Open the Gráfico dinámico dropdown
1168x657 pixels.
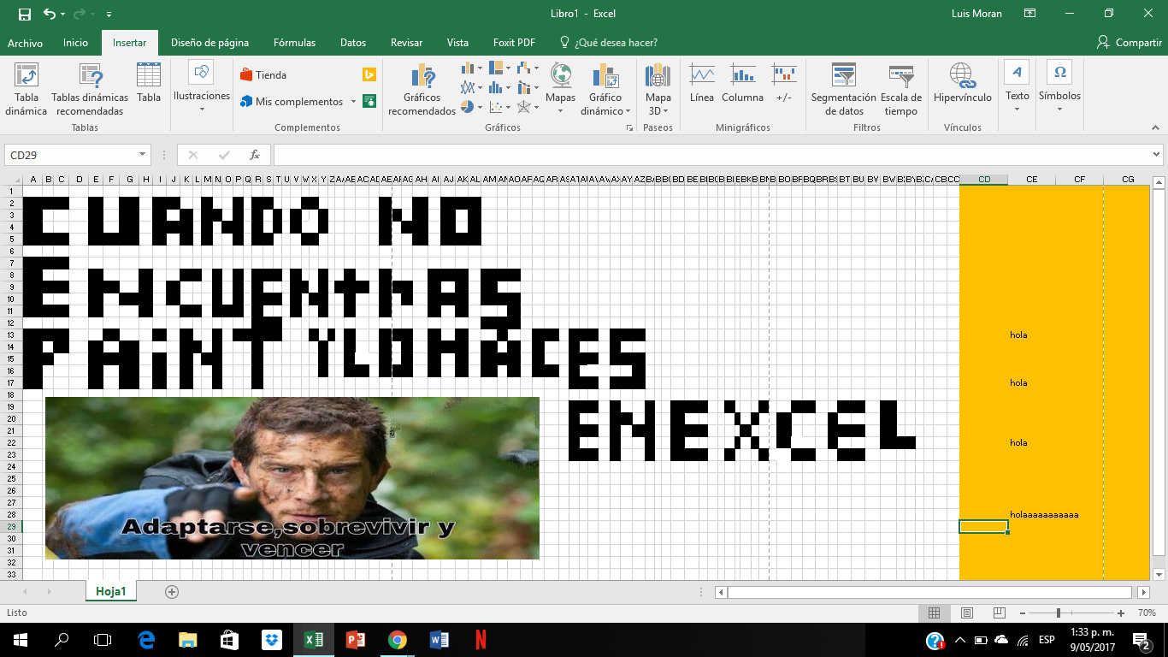point(605,104)
